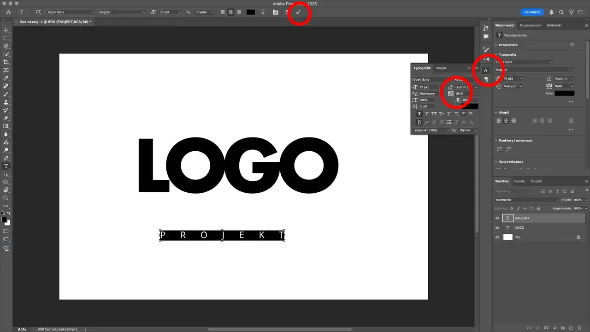Viewport: 590px width, 332px height.
Task: Toggle the Faux Bold style in Typografia panel
Action: [420, 114]
